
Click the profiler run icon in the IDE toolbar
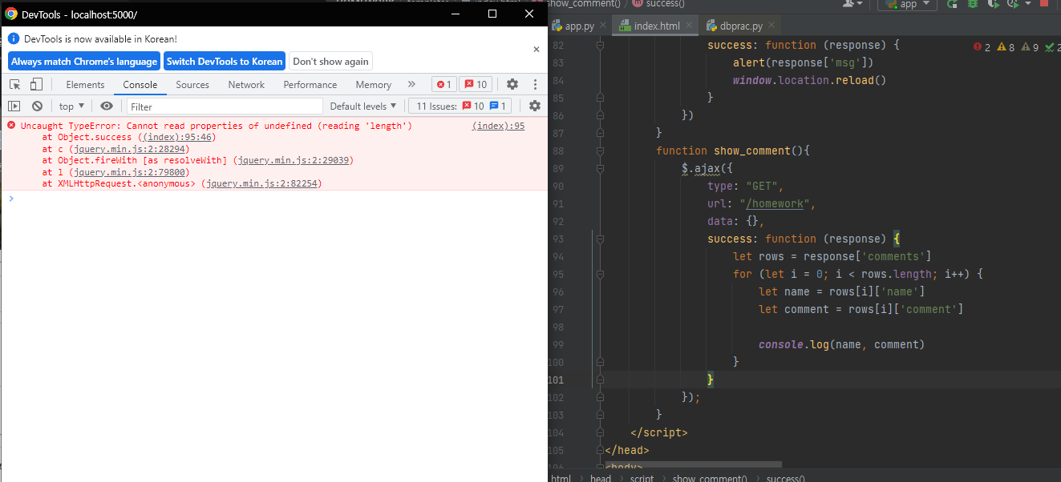click(x=1014, y=4)
